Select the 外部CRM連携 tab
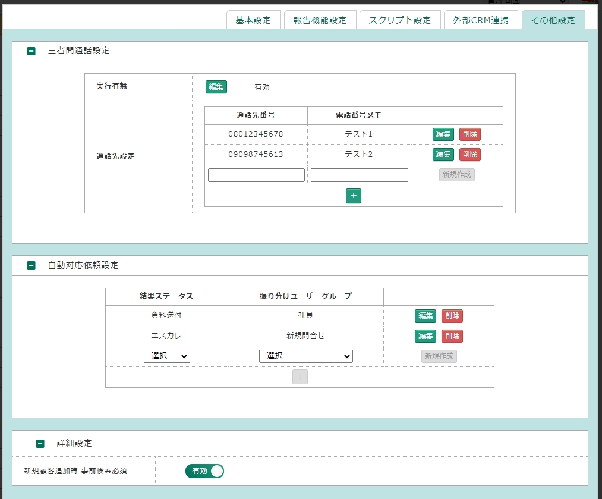Image resolution: width=602 pixels, height=499 pixels. 481,20
